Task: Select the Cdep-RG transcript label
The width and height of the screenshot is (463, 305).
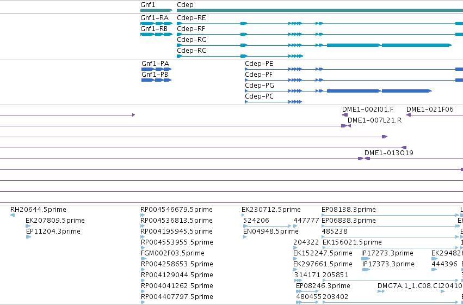Action: tap(192, 40)
